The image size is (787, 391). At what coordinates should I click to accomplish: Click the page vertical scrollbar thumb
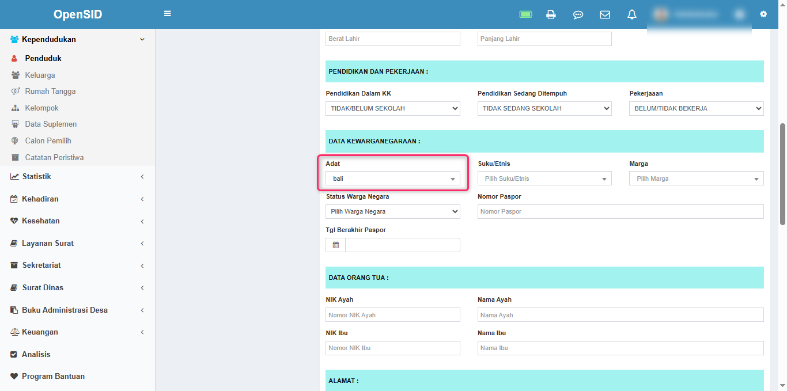pos(782,173)
